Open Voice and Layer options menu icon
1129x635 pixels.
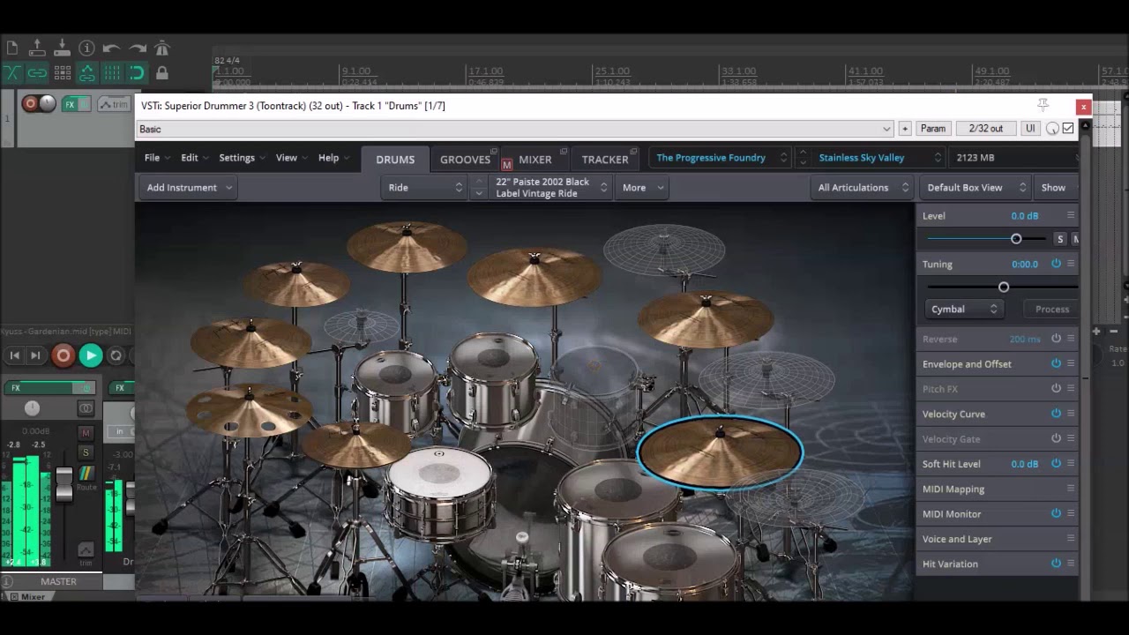1071,538
